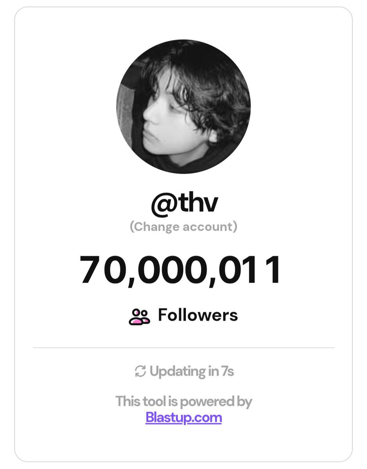Click the final 1 digit of count
Image resolution: width=367 pixels, height=469 pixels.
[x=273, y=270]
